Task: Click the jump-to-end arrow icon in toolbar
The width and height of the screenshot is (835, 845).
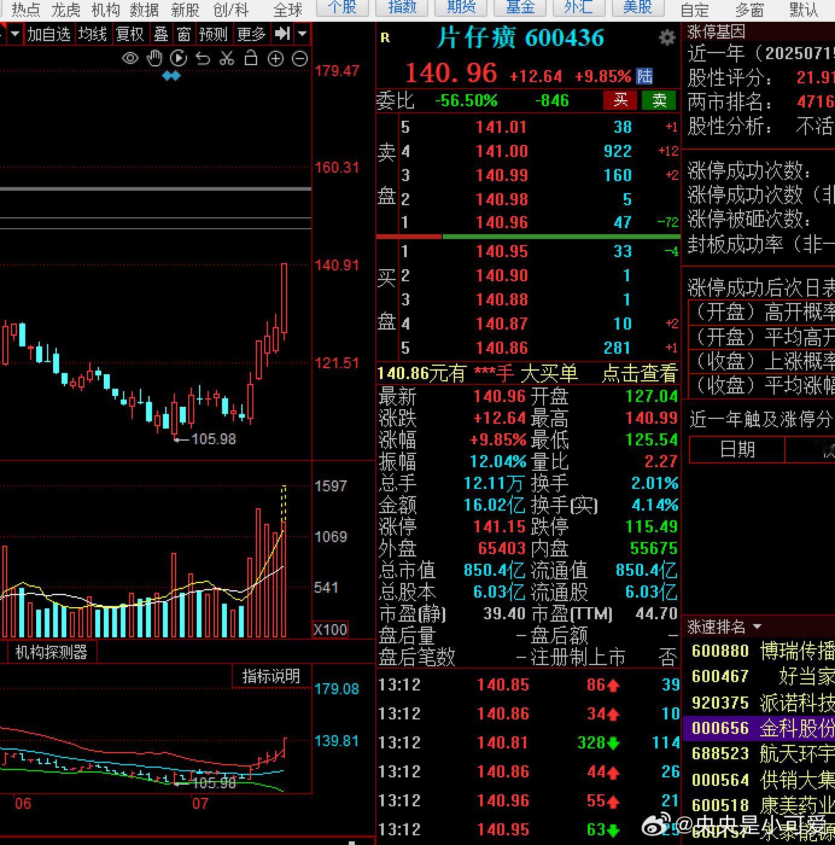Action: 282,34
